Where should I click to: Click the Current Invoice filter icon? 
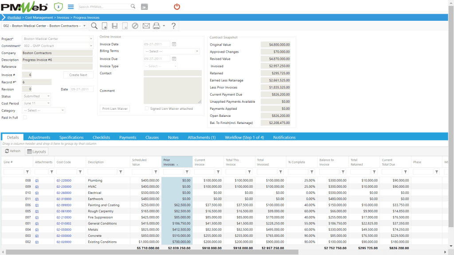click(x=218, y=172)
